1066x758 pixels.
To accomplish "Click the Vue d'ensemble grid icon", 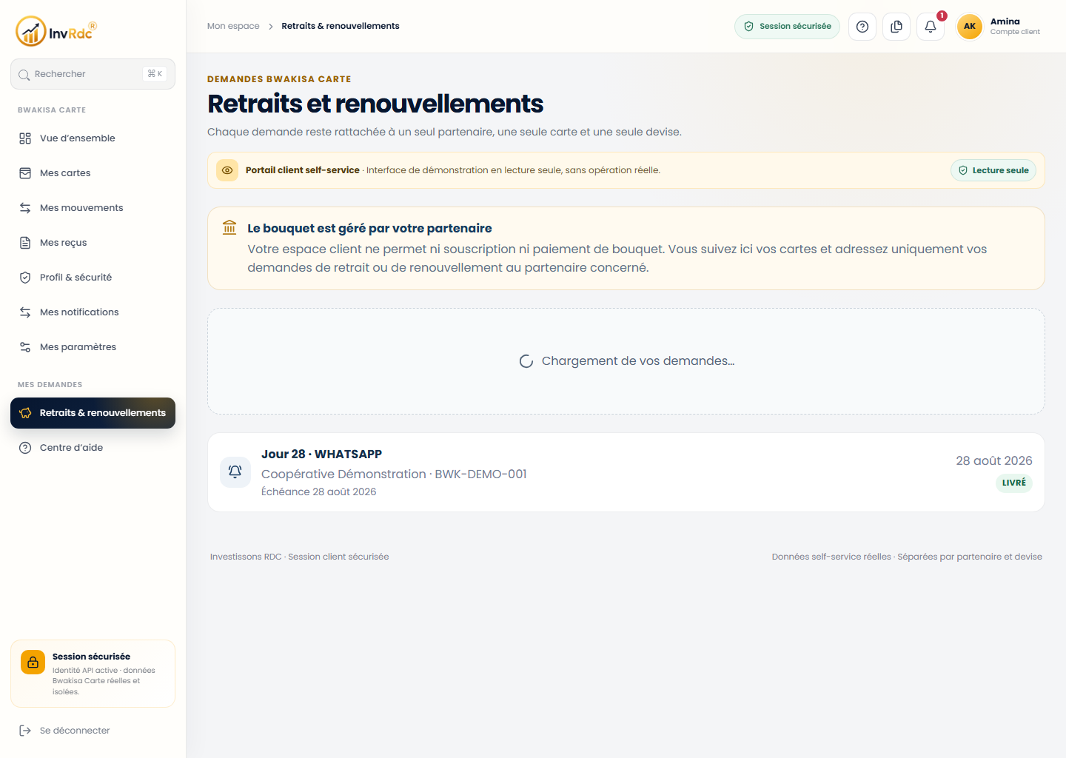I will 25,138.
